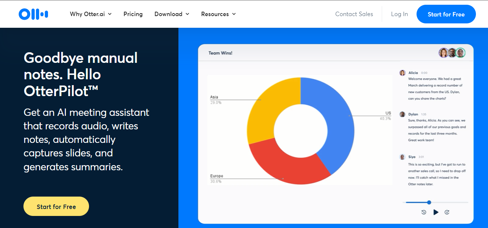Click Siya's 'This is so exciting' transcript text
This screenshot has height=228, width=488.
[x=437, y=174]
